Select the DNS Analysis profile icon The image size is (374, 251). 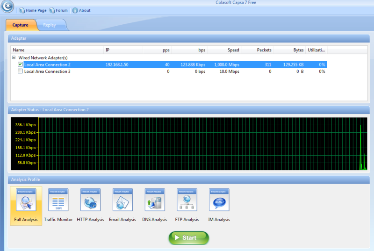[x=155, y=200]
